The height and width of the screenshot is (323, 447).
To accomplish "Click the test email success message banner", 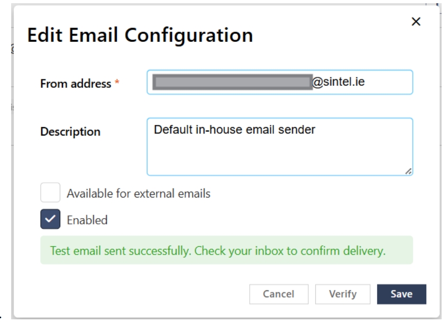I will [226, 250].
